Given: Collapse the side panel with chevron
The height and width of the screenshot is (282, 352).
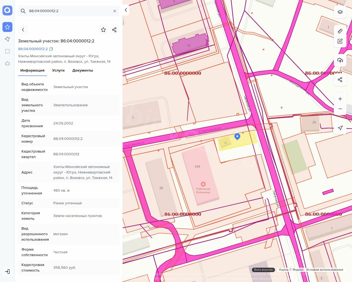Looking at the screenshot, I should 126,10.
